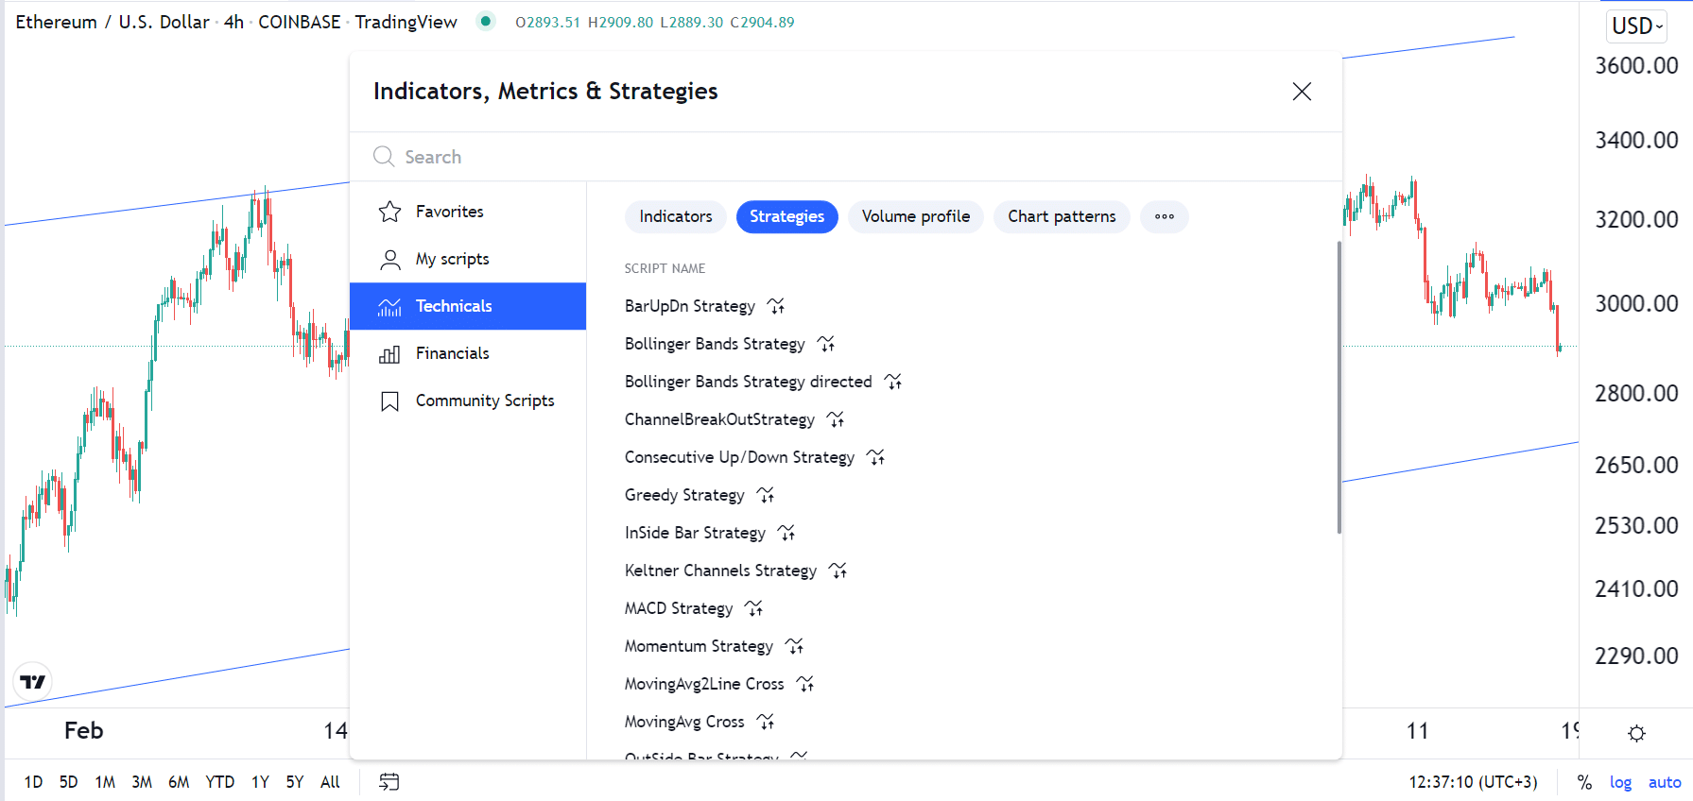Set chart range to 6M

179,782
